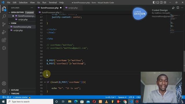Switch to the formProcessor.php editor tab
The height and width of the screenshot is (104, 185).
pyautogui.click(x=49, y=8)
